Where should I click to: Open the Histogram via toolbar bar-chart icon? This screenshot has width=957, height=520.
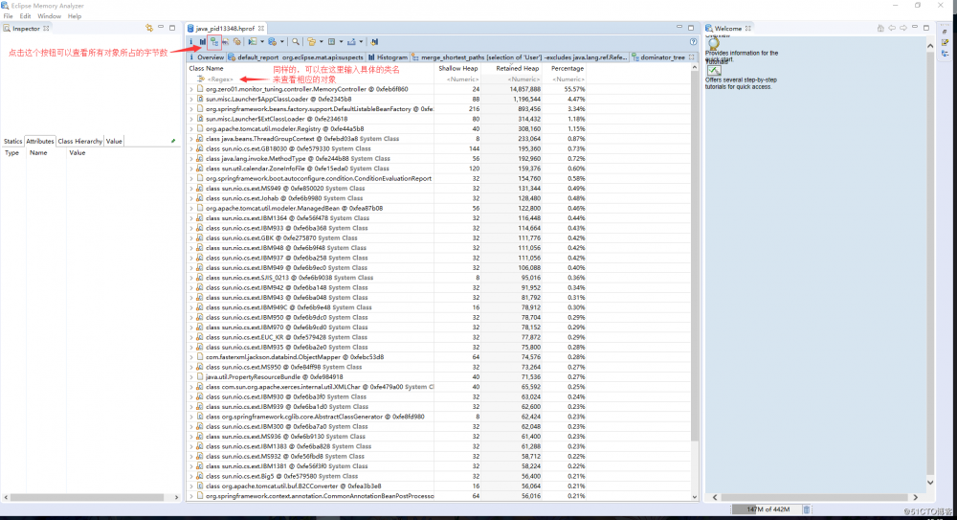point(202,42)
